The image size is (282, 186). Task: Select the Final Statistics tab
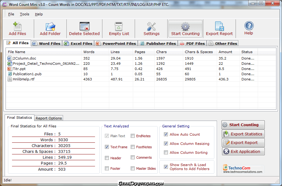click(x=19, y=118)
